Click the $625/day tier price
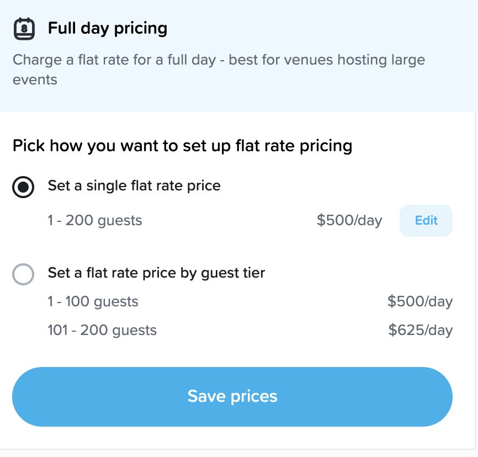This screenshot has width=478, height=457. click(420, 331)
